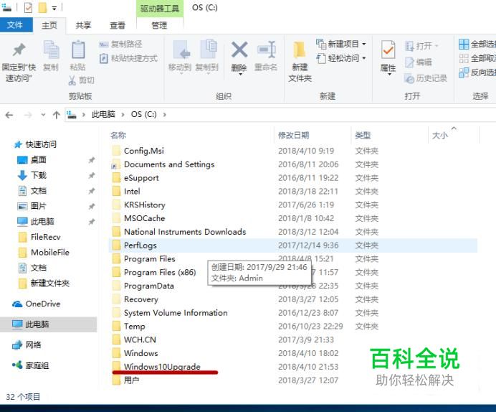The width and height of the screenshot is (496, 412).
Task: Click the Pin to Quick access icon
Action: pyautogui.click(x=19, y=50)
